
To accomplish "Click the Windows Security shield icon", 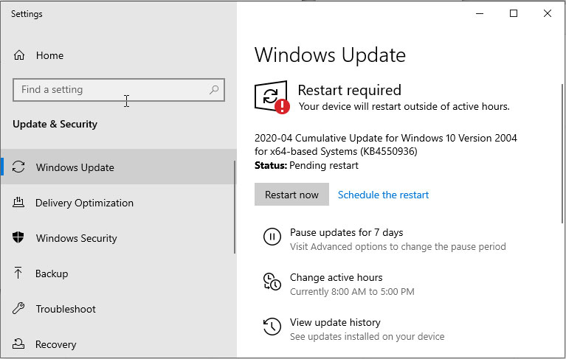I will pos(18,237).
